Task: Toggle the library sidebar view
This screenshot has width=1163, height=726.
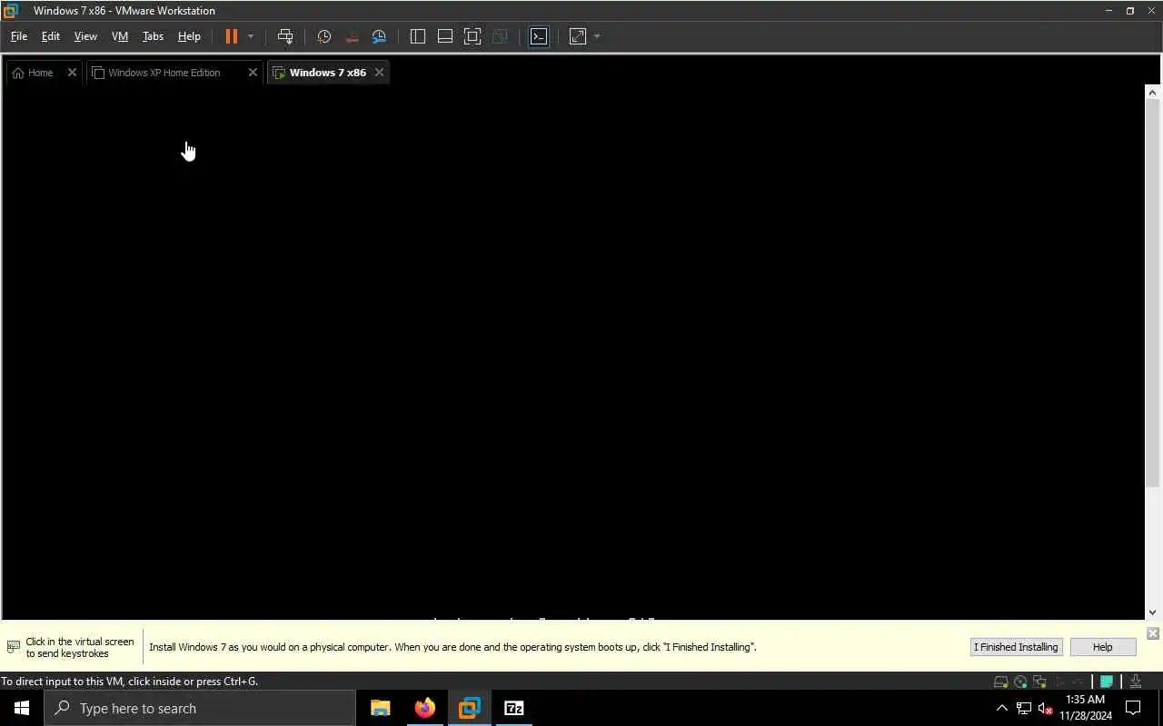Action: [418, 36]
